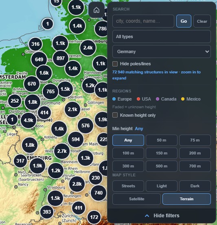Click the red USA region dot
This screenshot has width=217, height=225.
click(x=138, y=99)
